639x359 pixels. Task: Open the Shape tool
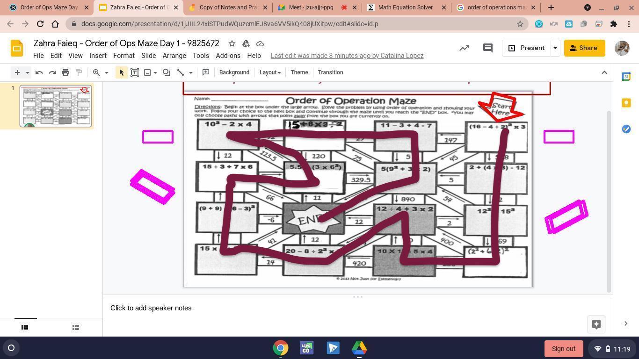[x=167, y=72]
